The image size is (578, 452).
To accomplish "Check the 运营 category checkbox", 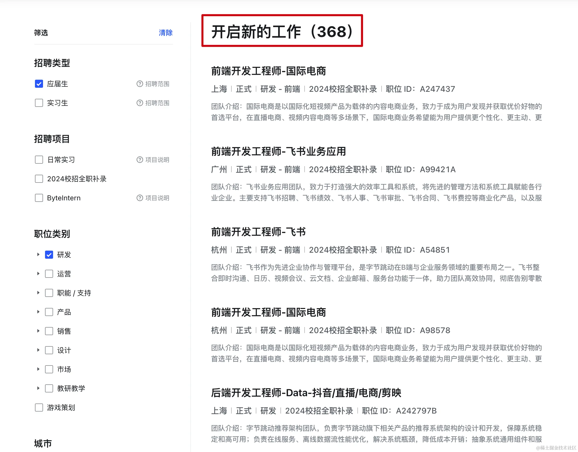I will tap(49, 274).
